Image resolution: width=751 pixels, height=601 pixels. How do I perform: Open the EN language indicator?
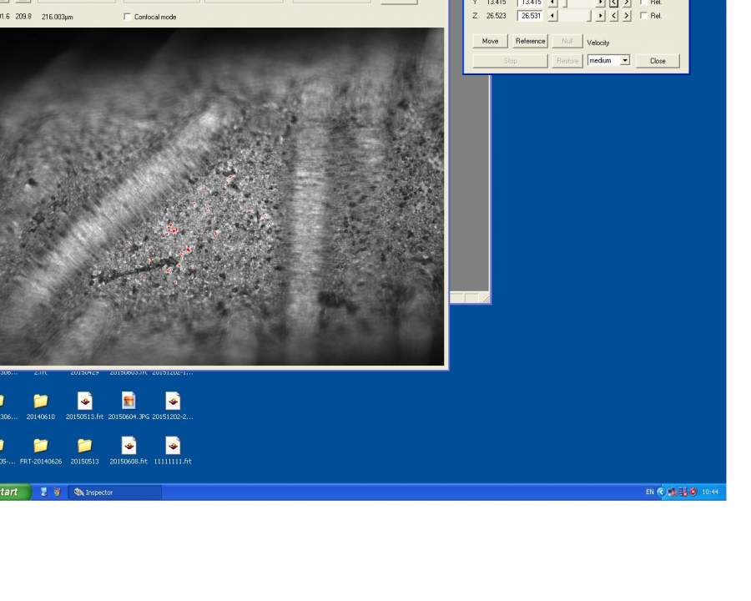tap(649, 492)
